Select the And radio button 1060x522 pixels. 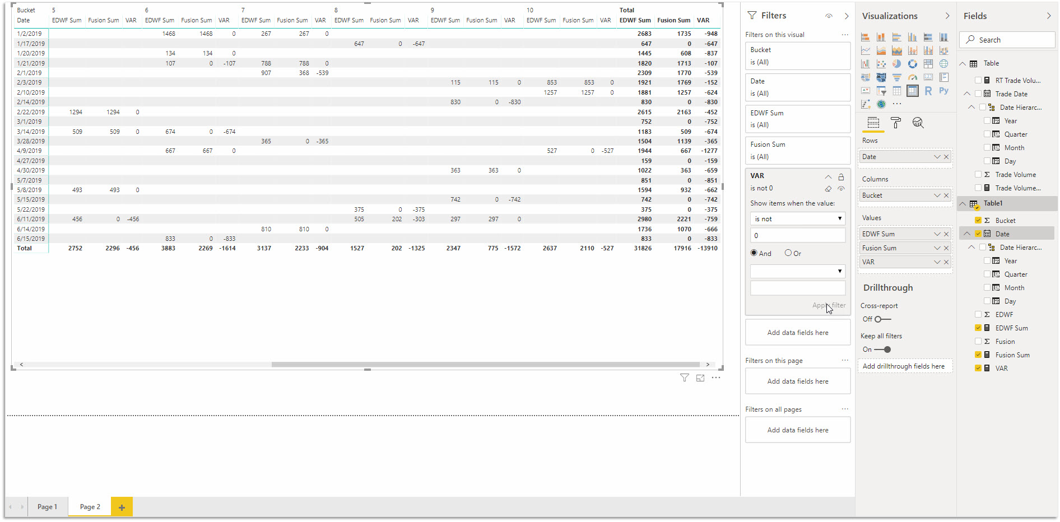754,253
